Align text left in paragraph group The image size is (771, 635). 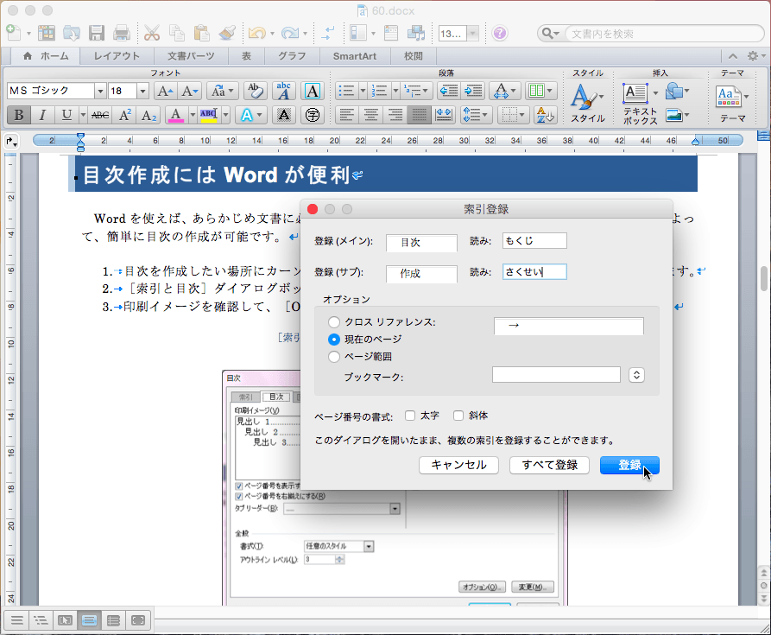click(x=347, y=115)
